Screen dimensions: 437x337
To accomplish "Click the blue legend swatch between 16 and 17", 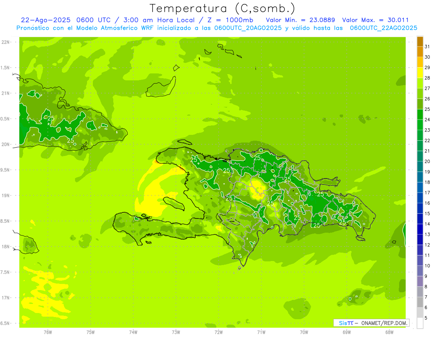I will (x=420, y=198).
